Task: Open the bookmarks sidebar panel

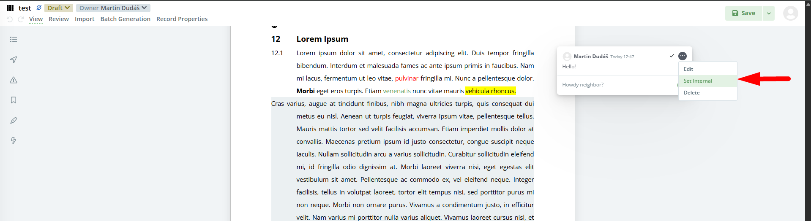Action: tap(14, 100)
